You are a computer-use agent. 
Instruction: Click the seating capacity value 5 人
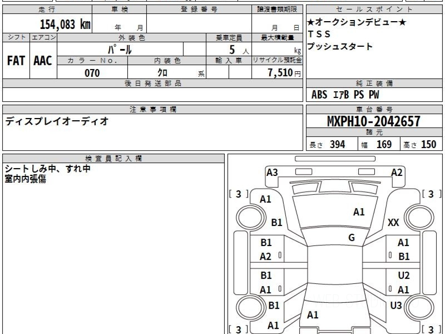coord(239,50)
